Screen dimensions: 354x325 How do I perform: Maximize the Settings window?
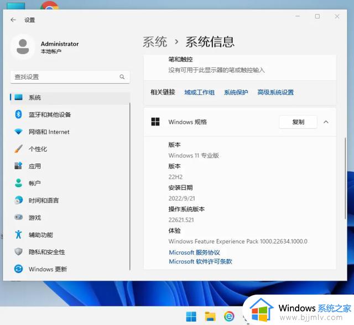pyautogui.click(x=317, y=16)
